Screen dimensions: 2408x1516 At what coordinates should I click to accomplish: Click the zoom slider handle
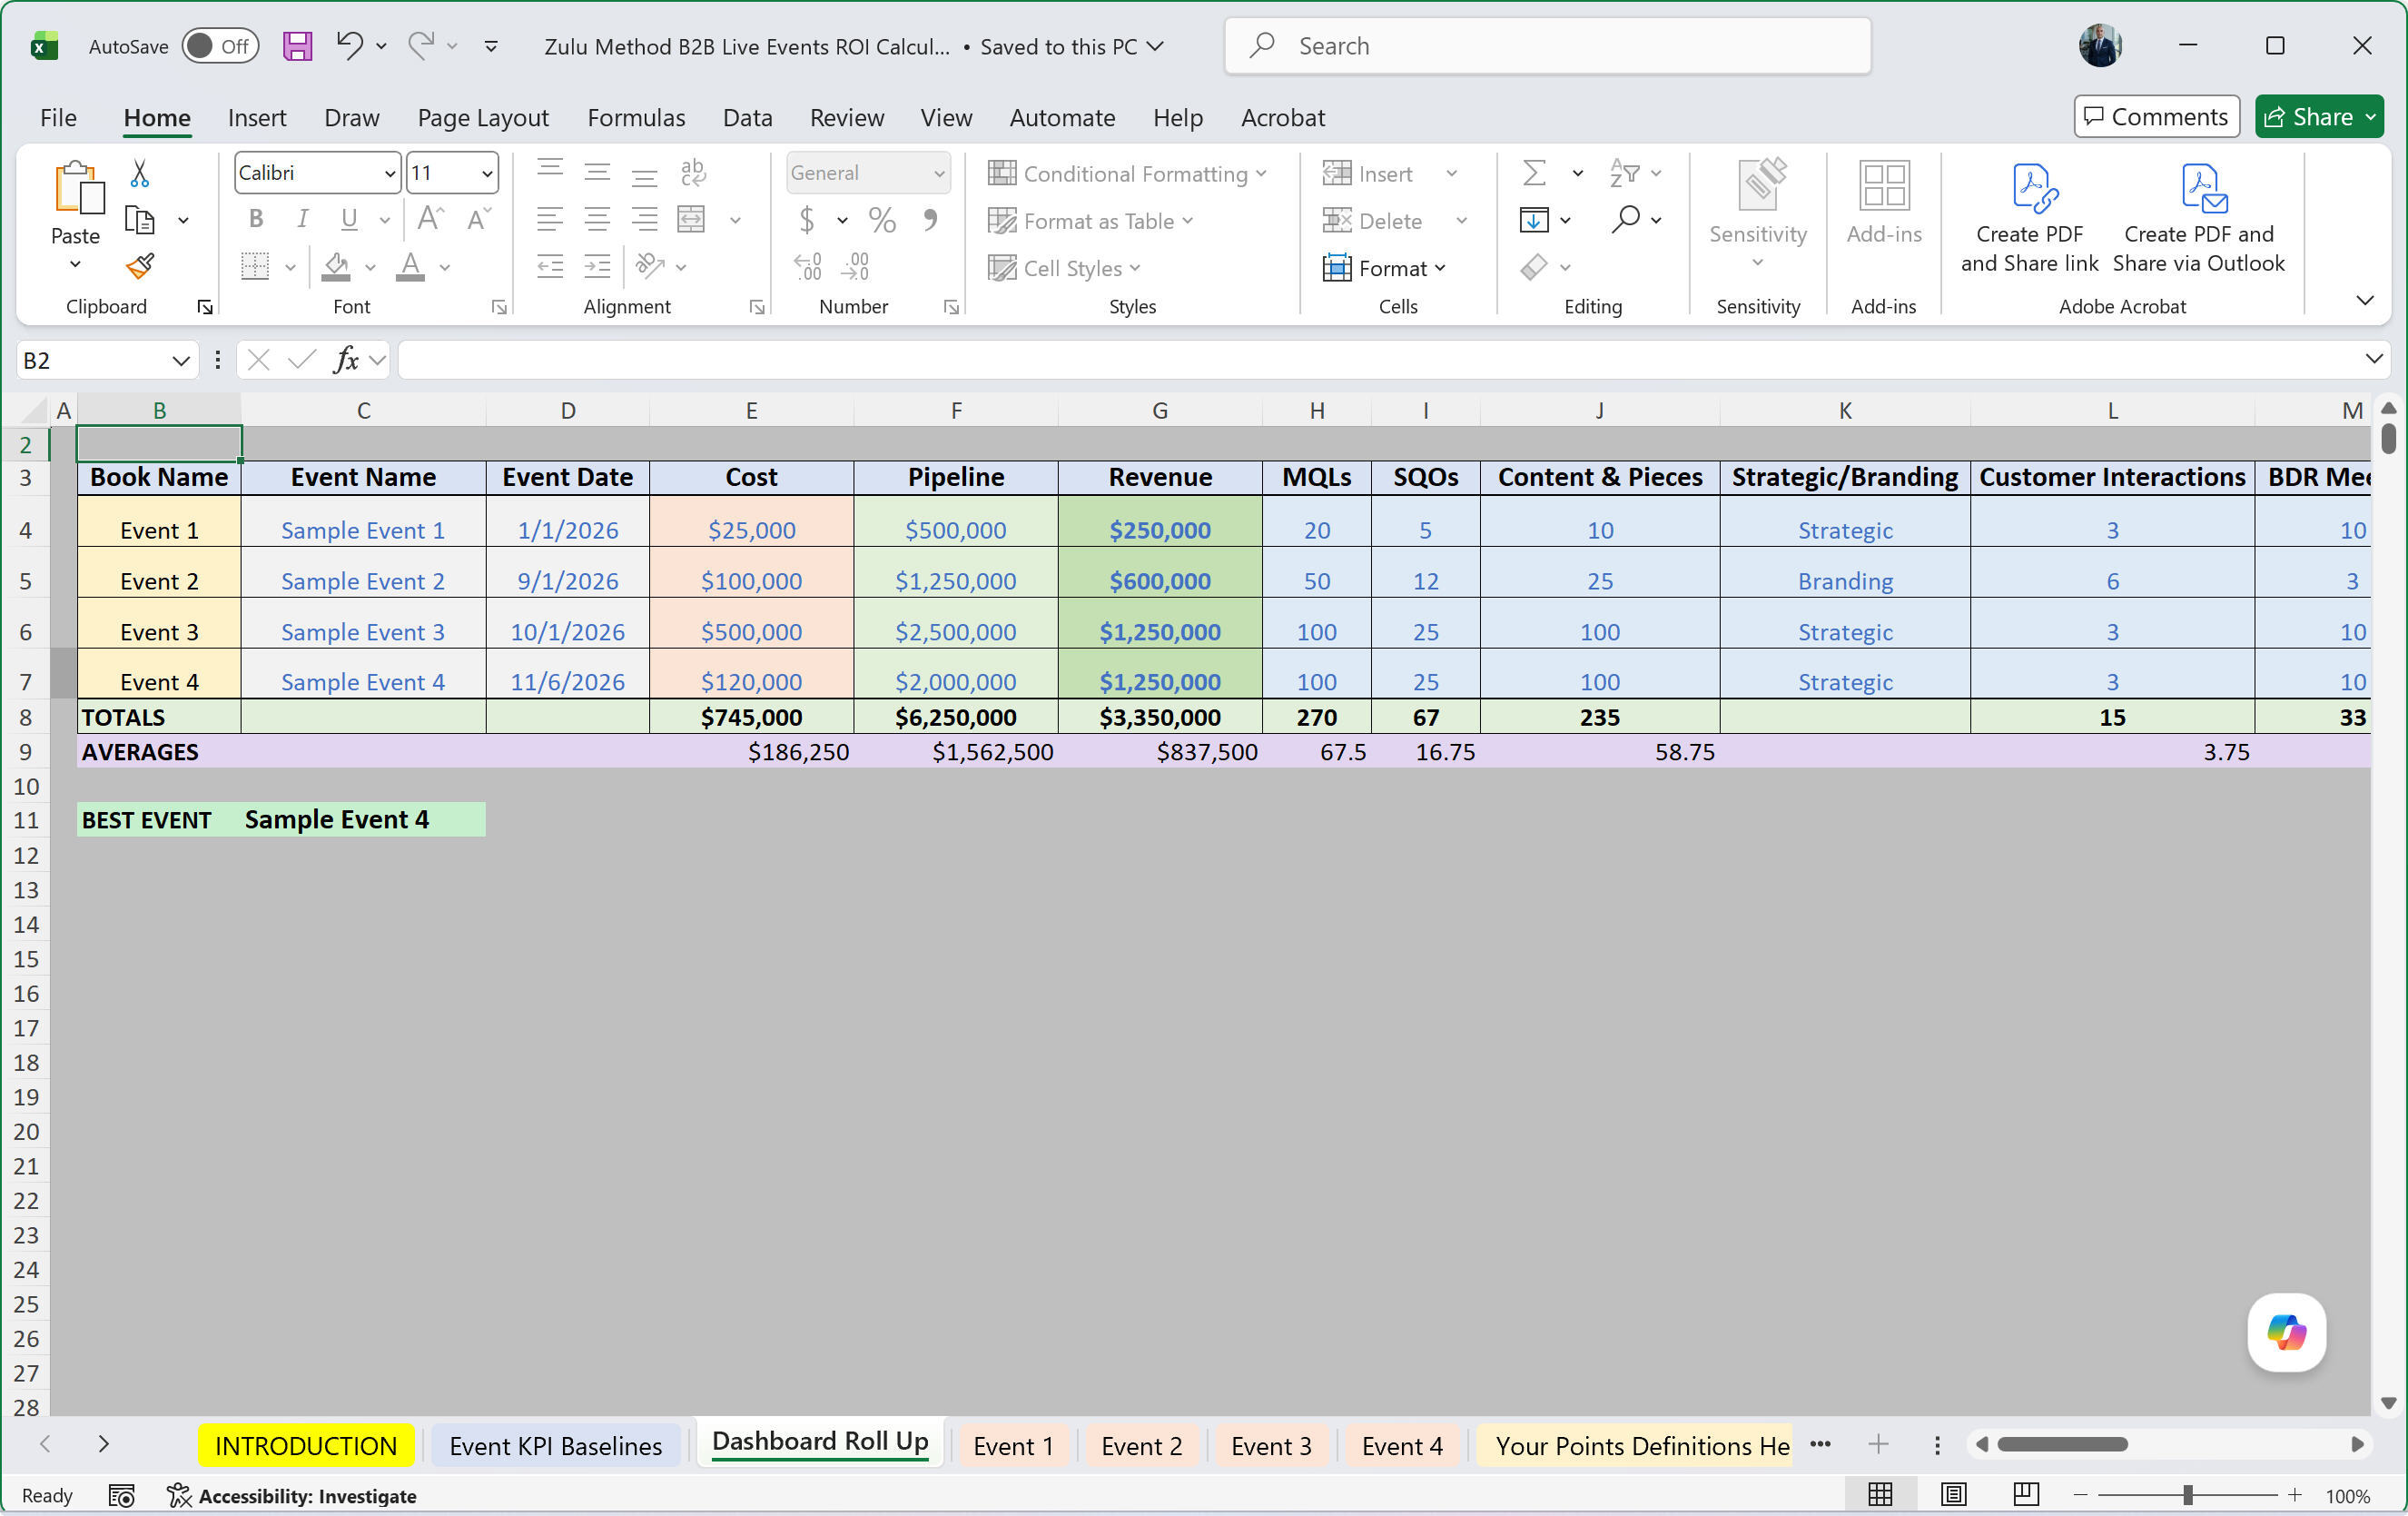pyautogui.click(x=2188, y=1494)
